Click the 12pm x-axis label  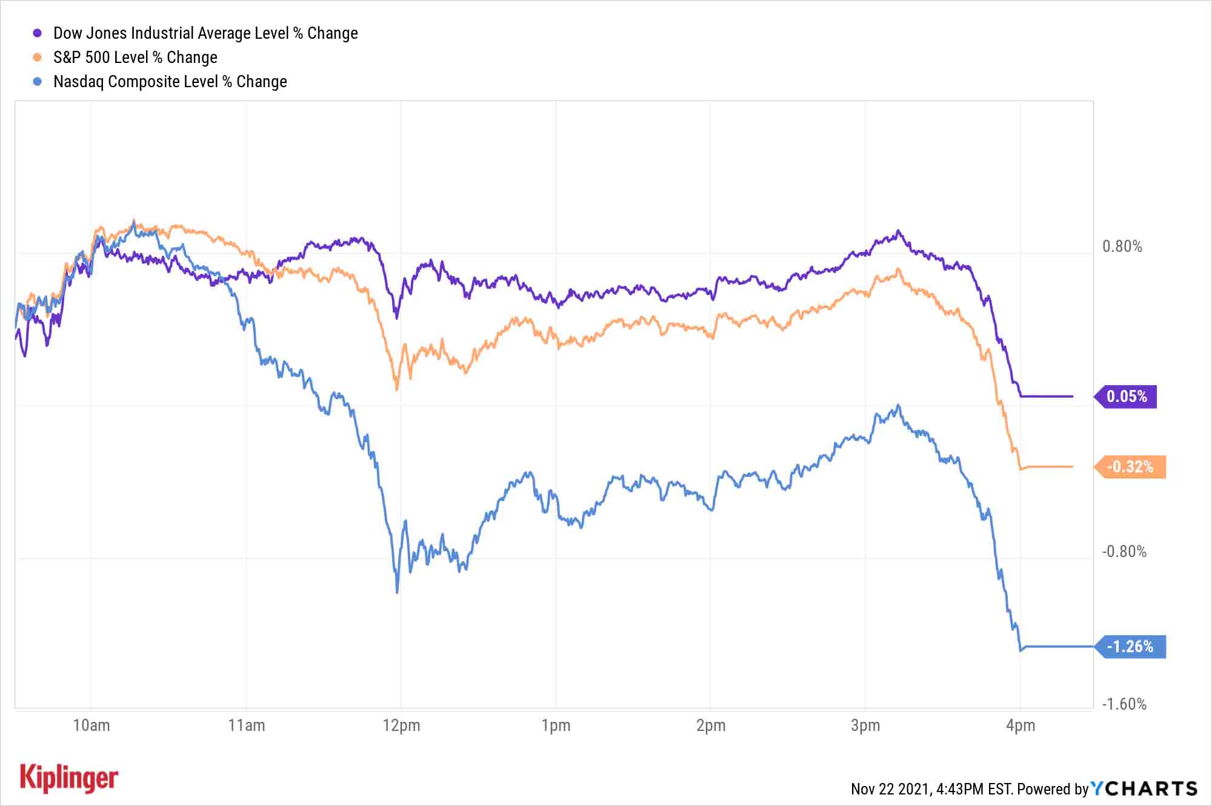point(401,725)
